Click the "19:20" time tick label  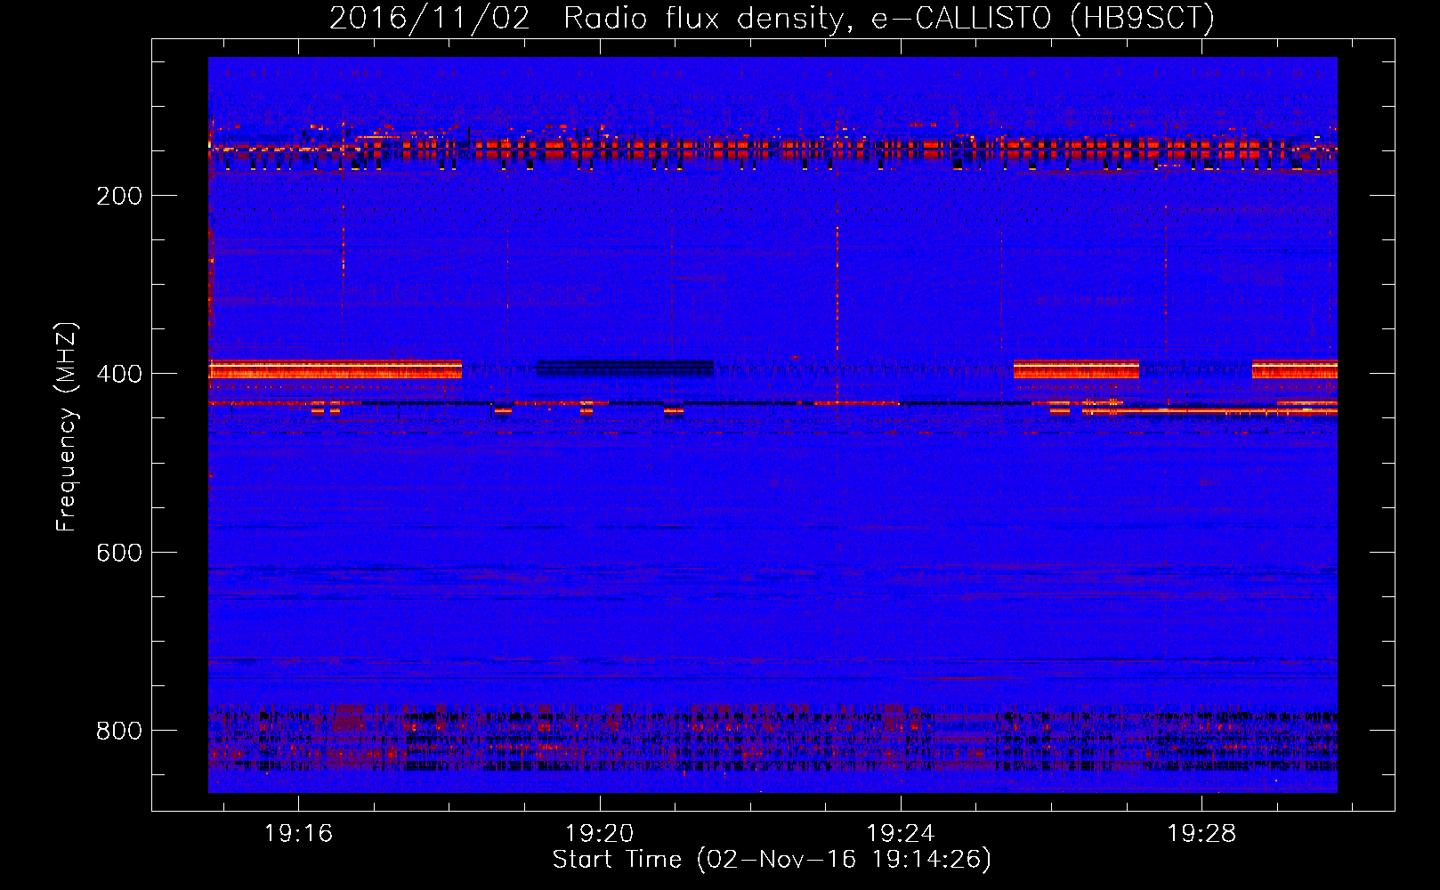600,834
